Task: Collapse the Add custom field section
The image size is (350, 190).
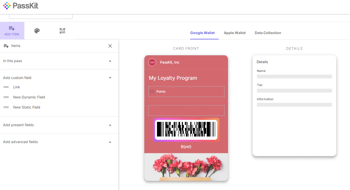Action: pos(59,78)
